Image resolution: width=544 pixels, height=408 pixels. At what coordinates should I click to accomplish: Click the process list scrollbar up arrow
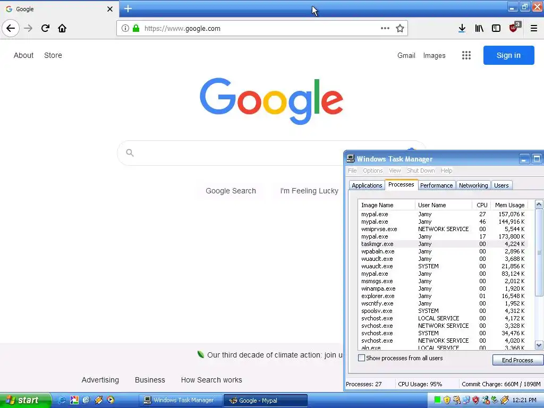tap(539, 205)
